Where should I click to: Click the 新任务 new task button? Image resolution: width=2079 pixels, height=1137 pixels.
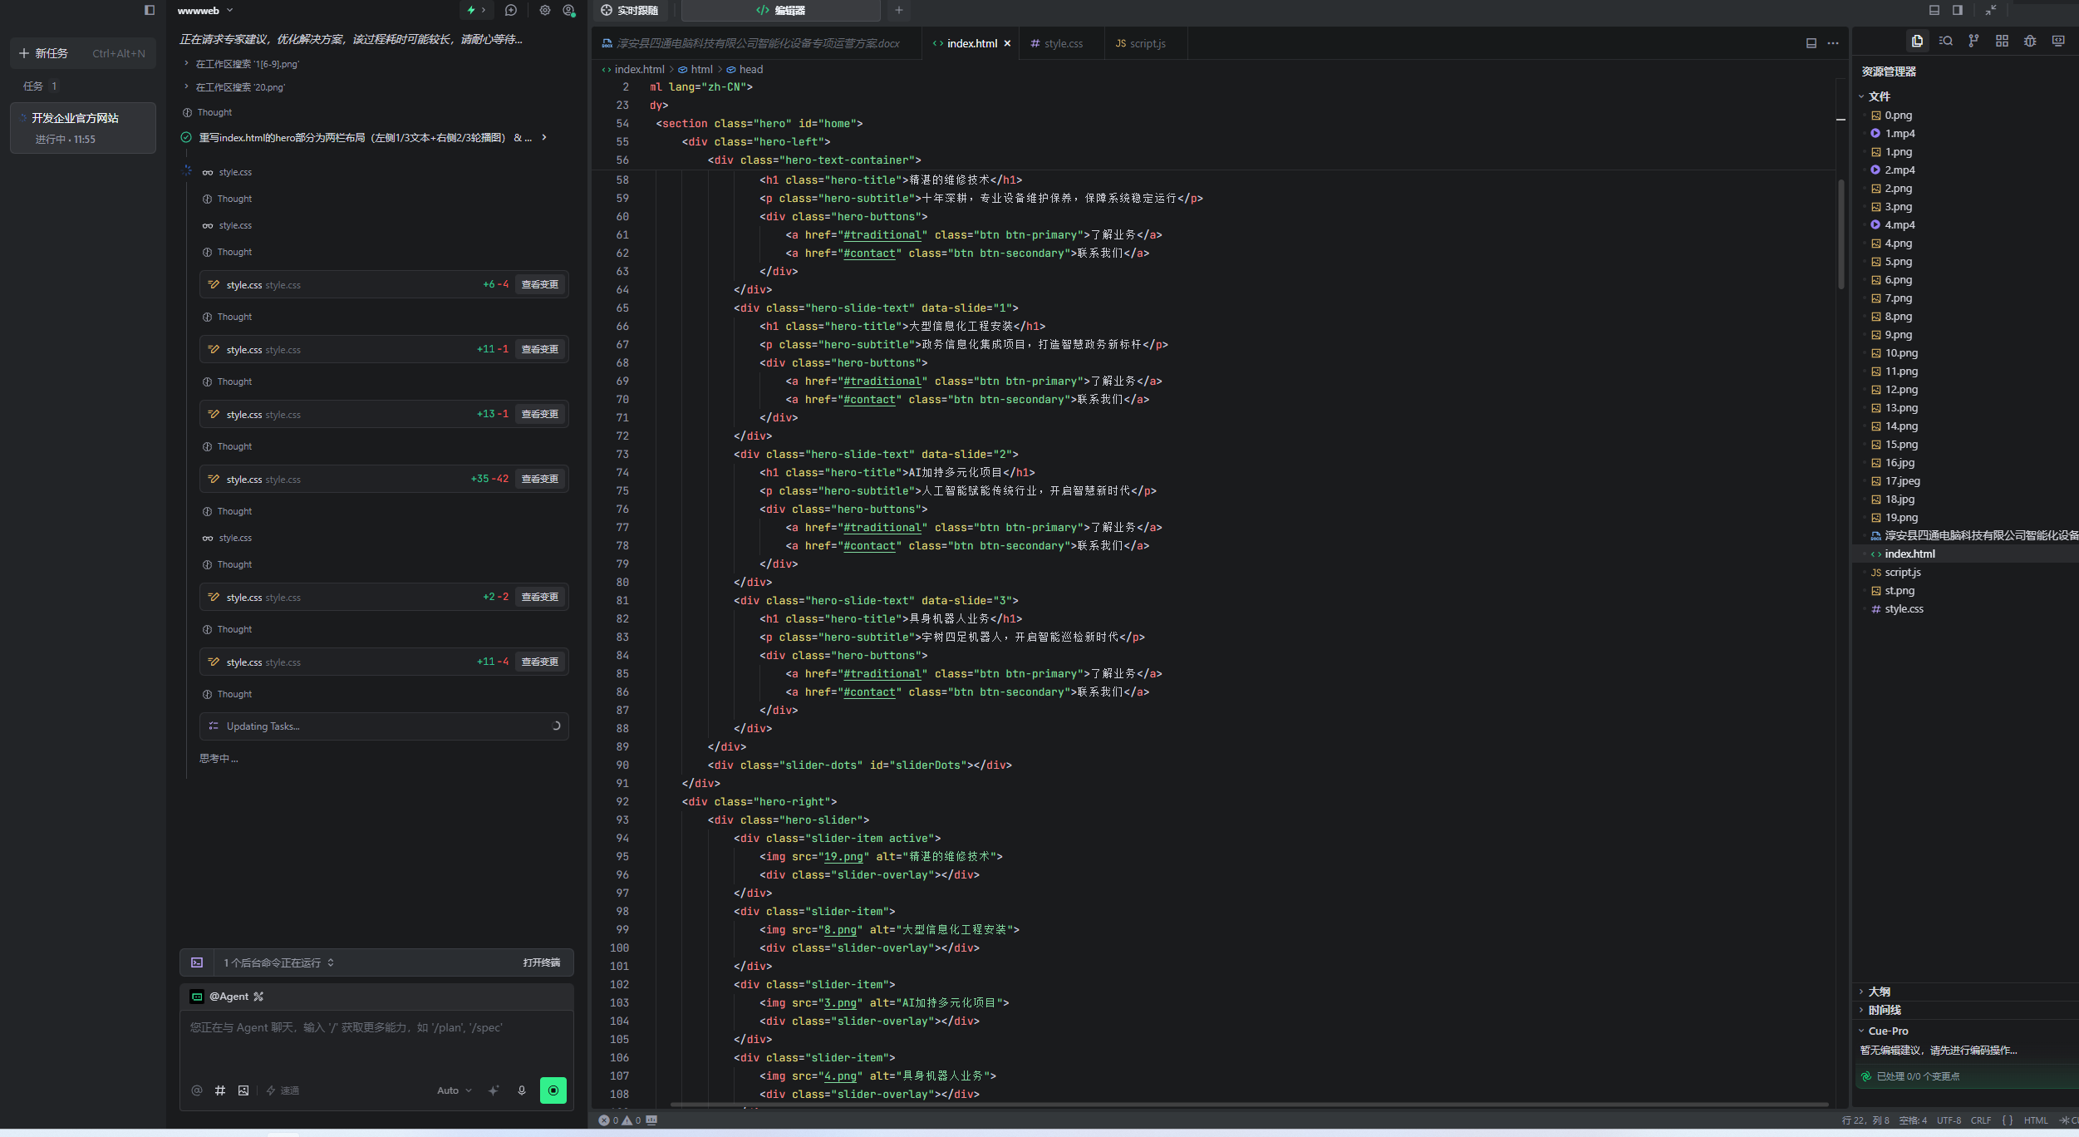click(x=82, y=53)
